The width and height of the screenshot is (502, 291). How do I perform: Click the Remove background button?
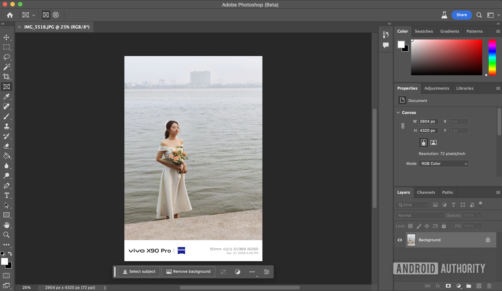pyautogui.click(x=188, y=272)
